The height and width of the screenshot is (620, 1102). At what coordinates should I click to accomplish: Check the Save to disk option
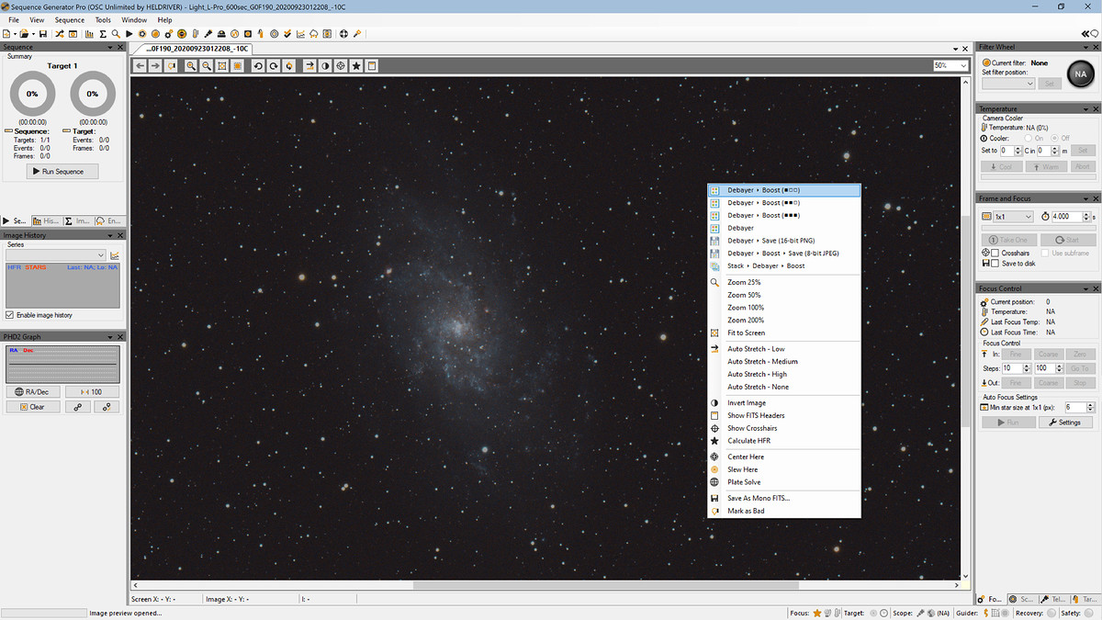coord(995,264)
